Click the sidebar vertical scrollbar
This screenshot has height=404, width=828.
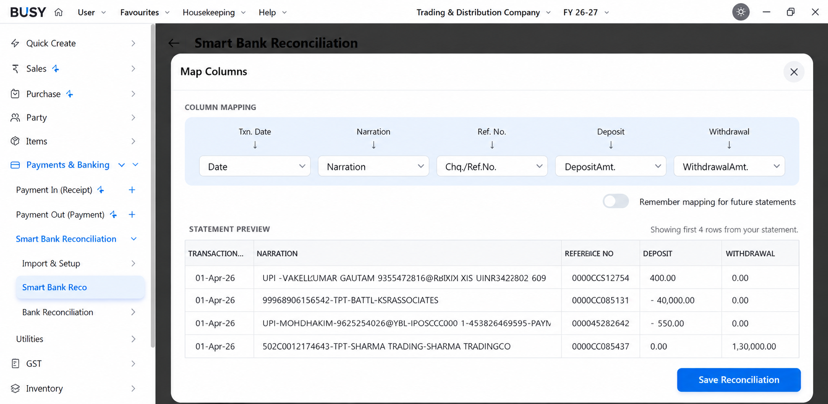coord(153,186)
